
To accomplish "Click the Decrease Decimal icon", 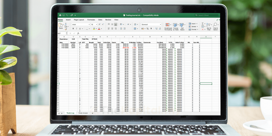I will point(160,29).
